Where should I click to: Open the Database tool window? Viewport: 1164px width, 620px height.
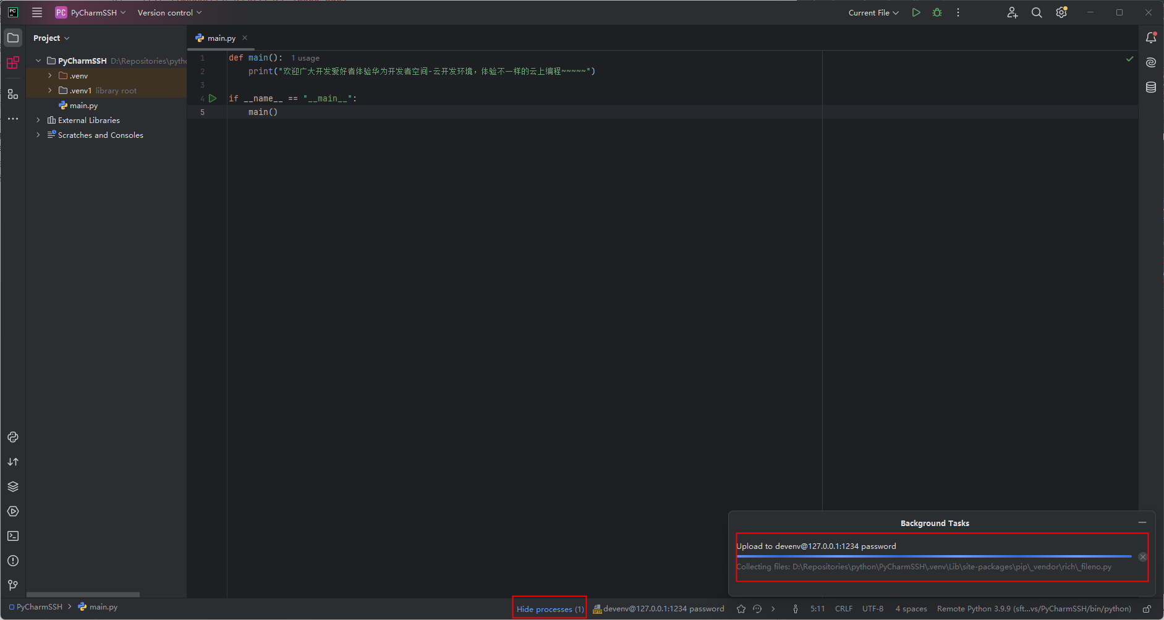(1151, 87)
